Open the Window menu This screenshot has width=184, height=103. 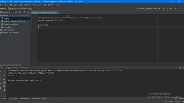tap(51, 5)
